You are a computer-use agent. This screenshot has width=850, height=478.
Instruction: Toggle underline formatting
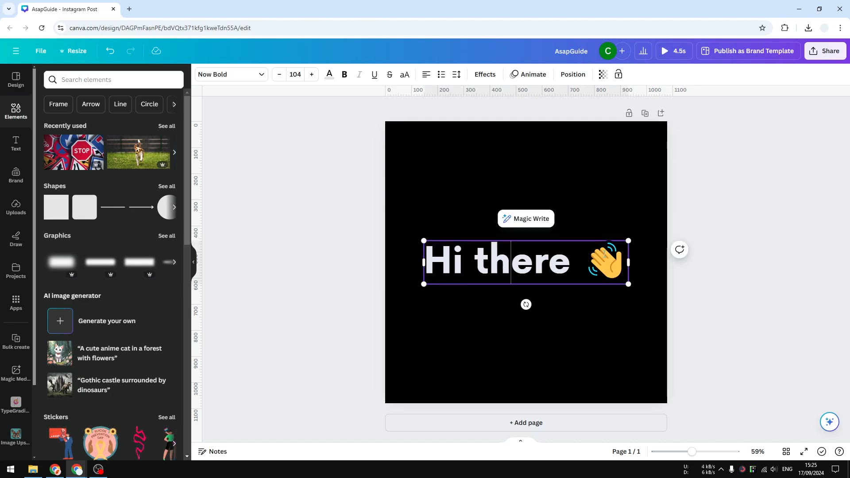tap(375, 74)
